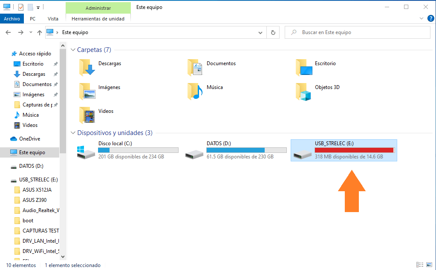Open the Archivo menu
Image resolution: width=436 pixels, height=270 pixels.
click(12, 19)
